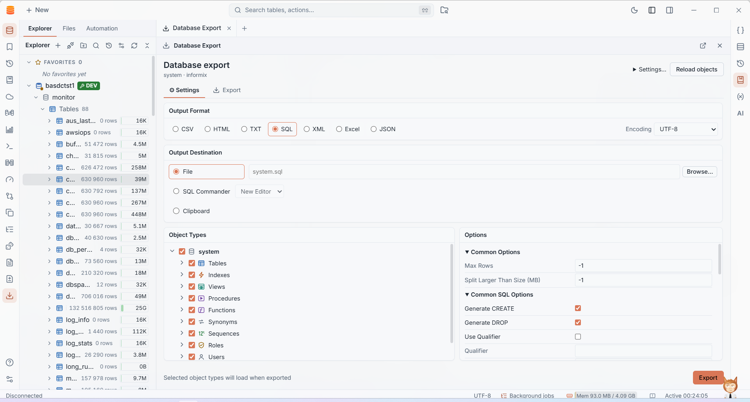Click the search icon in Explorer toolbar
Viewport: 750px width, 402px height.
[x=96, y=46]
